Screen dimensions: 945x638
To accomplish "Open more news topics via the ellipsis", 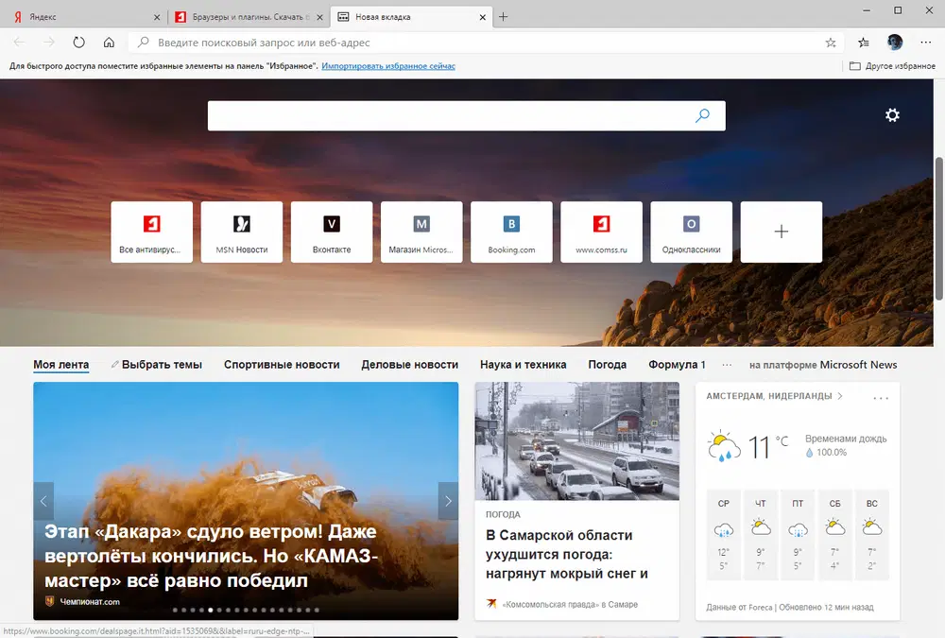I will point(726,364).
